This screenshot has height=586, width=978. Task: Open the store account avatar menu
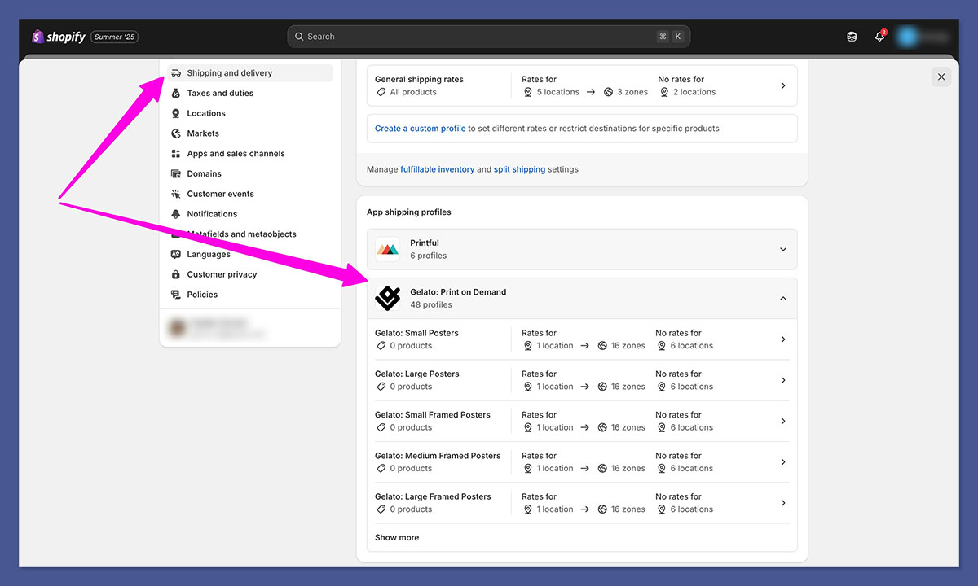pos(923,37)
